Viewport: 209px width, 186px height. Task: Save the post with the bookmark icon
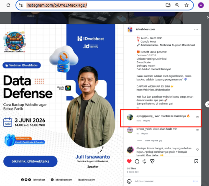coord(196,161)
